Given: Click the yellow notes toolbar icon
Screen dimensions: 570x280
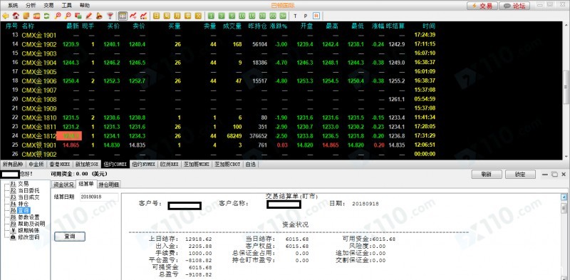Looking at the screenshot, I should tap(26, 16).
